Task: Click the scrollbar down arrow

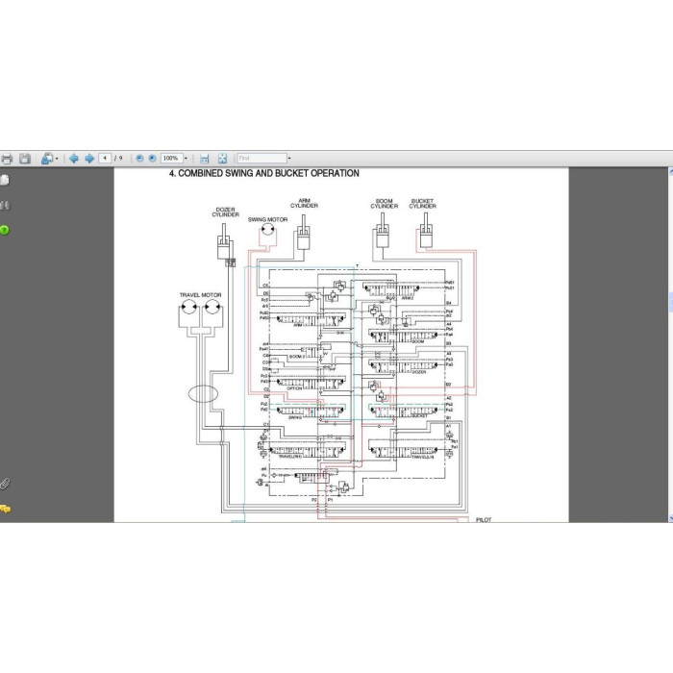Action: [x=670, y=518]
